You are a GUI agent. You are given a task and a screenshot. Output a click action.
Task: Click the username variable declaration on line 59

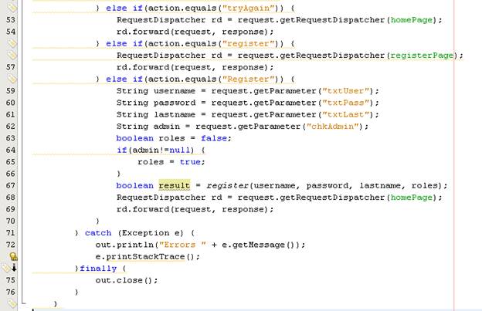coord(175,91)
